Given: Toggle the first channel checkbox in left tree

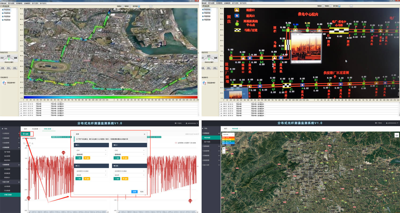Looking at the screenshot, I should [x=3, y=10].
